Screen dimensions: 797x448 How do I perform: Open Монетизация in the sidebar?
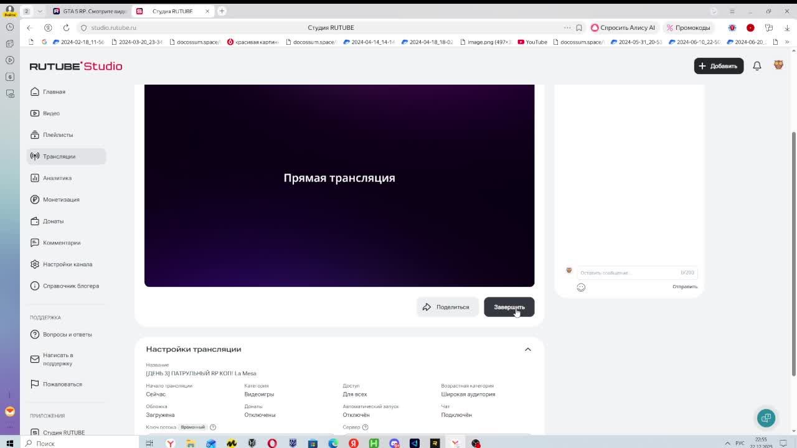61,200
